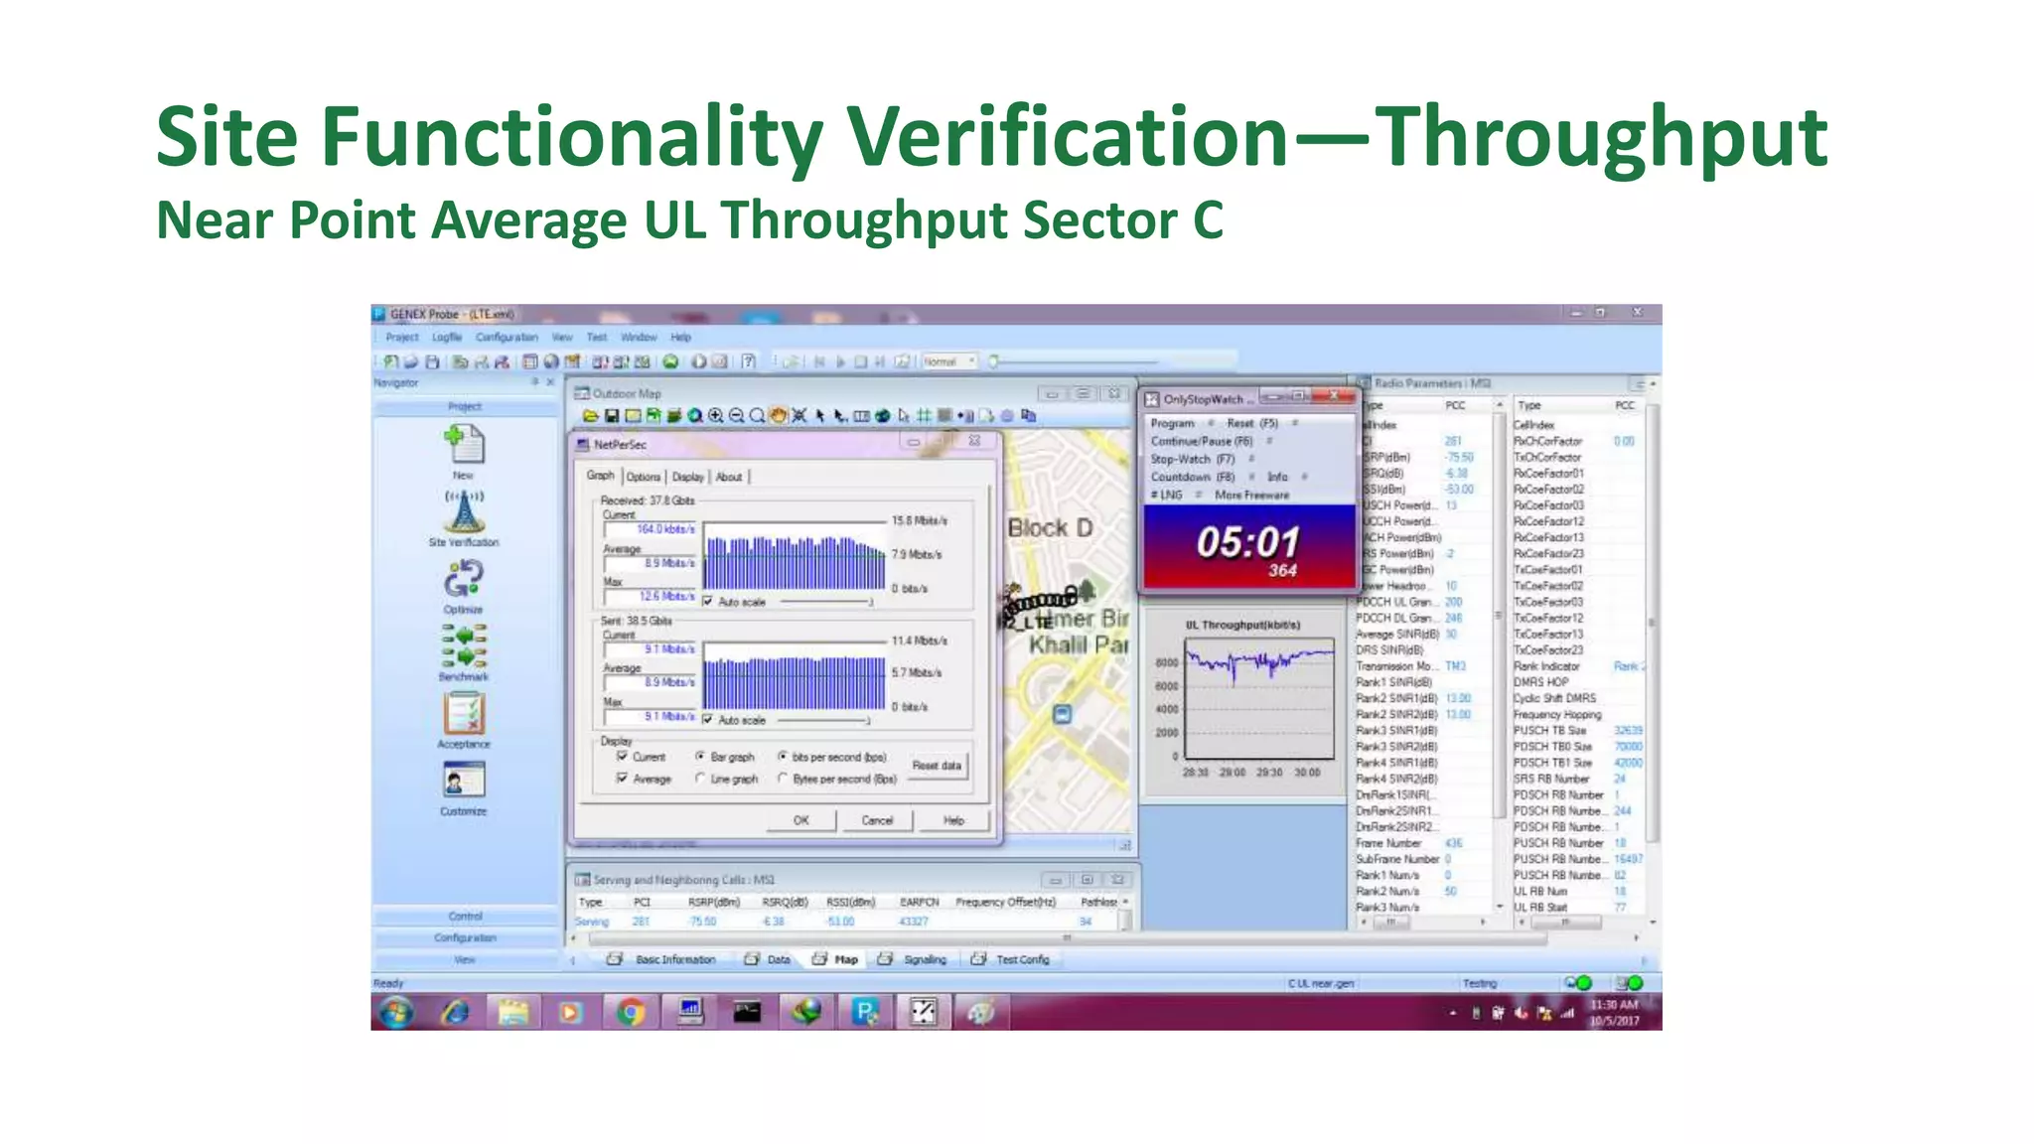The width and height of the screenshot is (2034, 1144).
Task: Click the globe icon in Outdoor Map toolbar
Action: 882,415
